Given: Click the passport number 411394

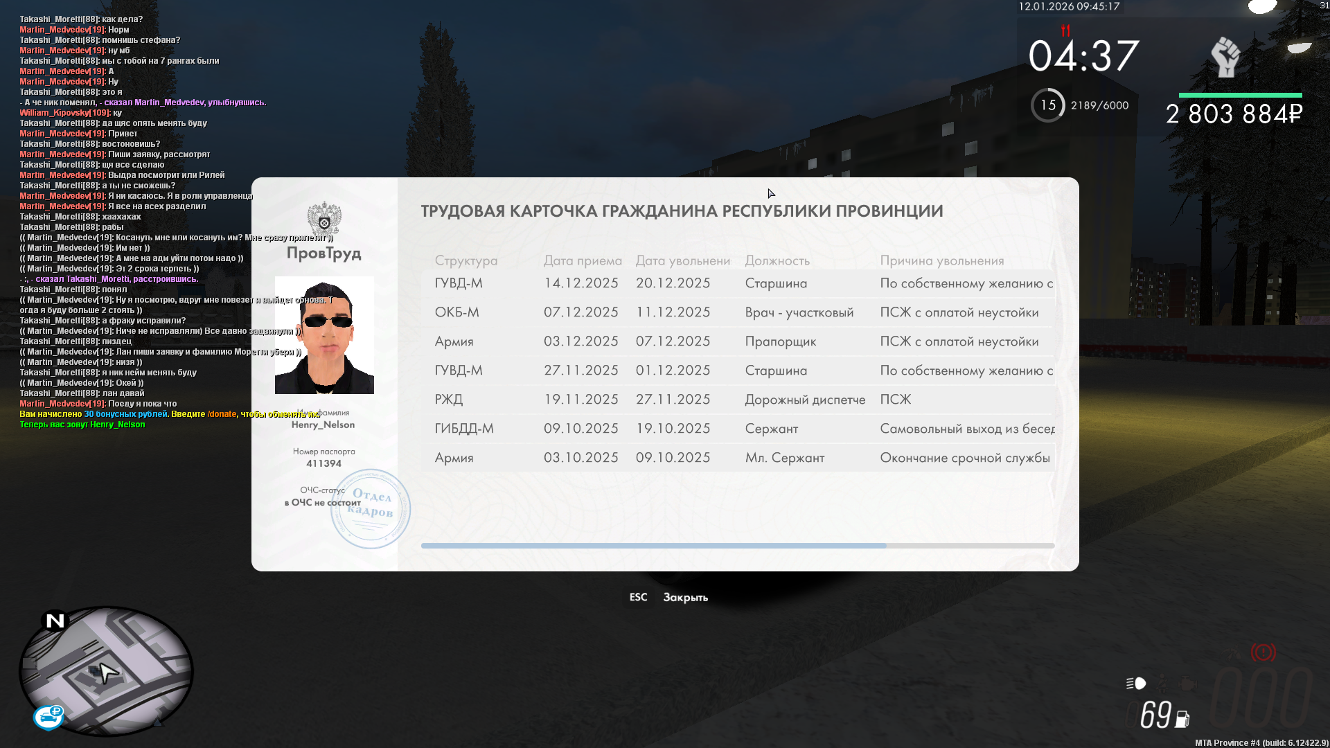Looking at the screenshot, I should coord(324,463).
